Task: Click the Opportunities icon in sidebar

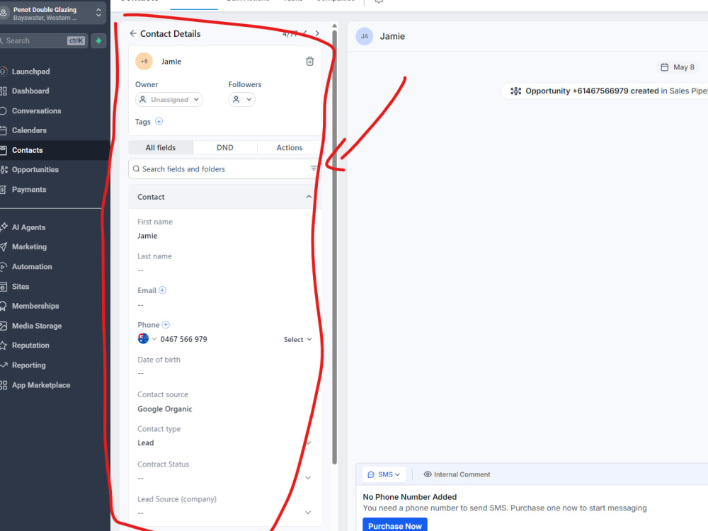Action: (4, 169)
